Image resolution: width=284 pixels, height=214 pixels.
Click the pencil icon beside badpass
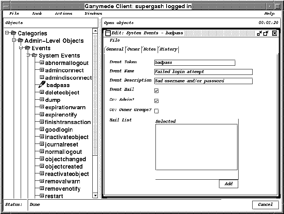[x=42, y=85]
